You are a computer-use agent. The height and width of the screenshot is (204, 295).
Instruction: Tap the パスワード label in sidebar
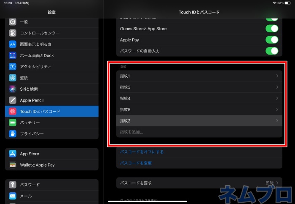tap(30, 185)
